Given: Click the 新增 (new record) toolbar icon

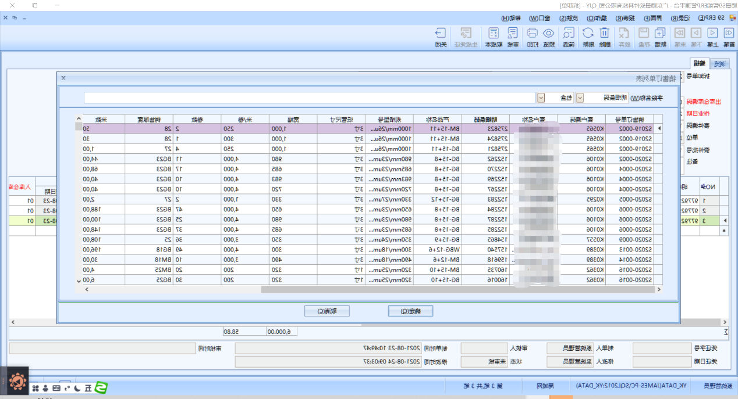Looking at the screenshot, I should point(660,37).
